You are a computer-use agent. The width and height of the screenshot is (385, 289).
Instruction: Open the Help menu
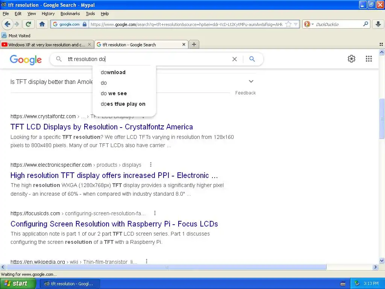[x=105, y=14]
